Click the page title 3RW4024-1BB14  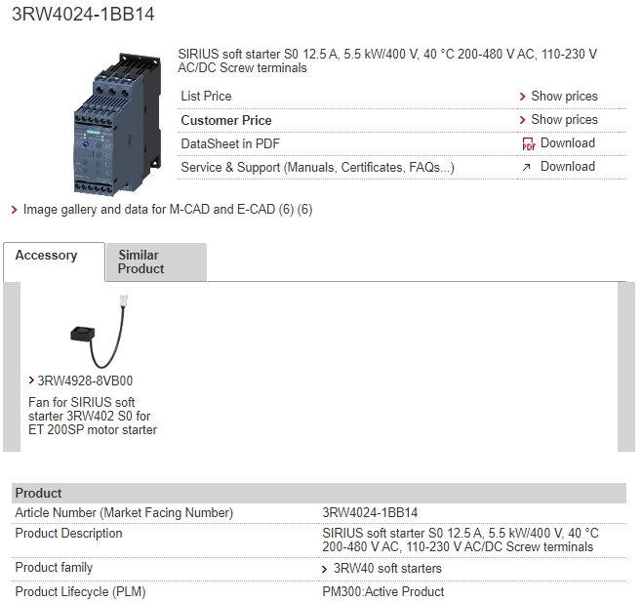pos(83,14)
